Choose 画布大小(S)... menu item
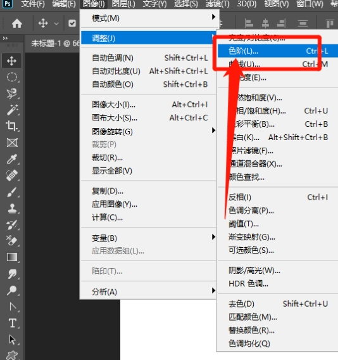Viewport: 338px width, 360px height. 149,118
